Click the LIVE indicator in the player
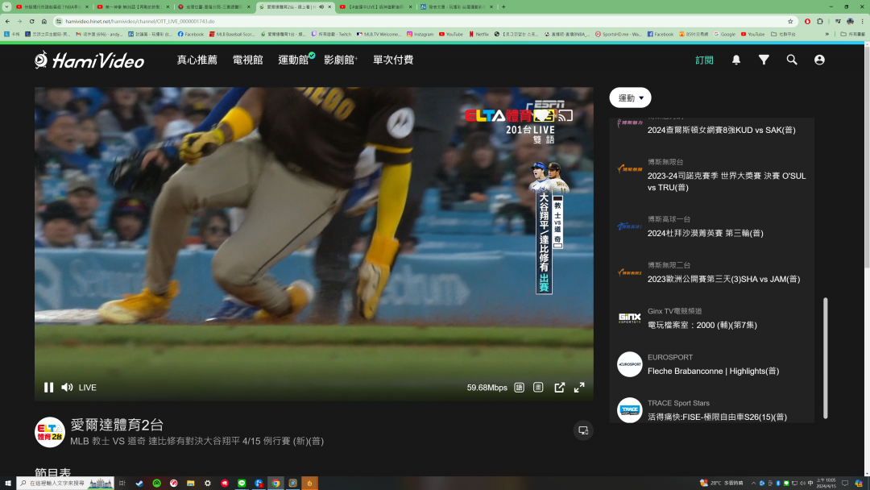 click(88, 388)
